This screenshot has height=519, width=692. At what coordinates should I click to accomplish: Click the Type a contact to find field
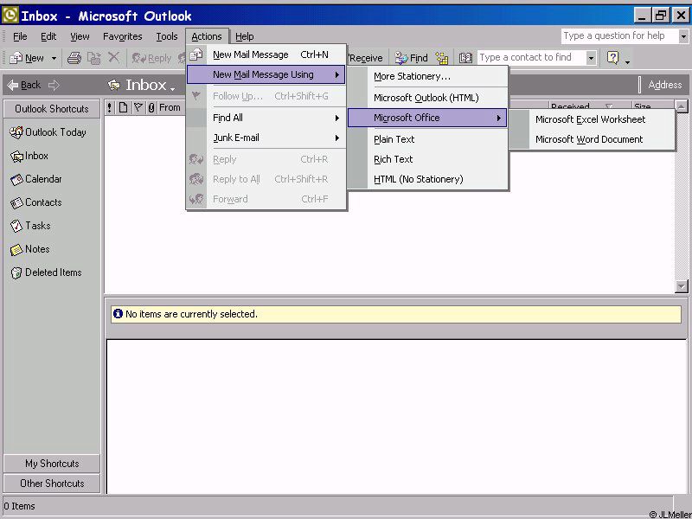pyautogui.click(x=532, y=57)
